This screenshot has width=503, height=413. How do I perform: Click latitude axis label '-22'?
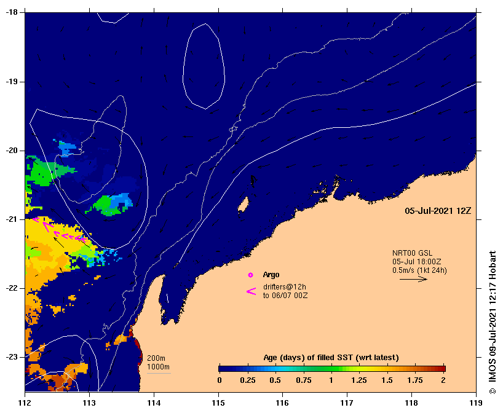(10, 288)
